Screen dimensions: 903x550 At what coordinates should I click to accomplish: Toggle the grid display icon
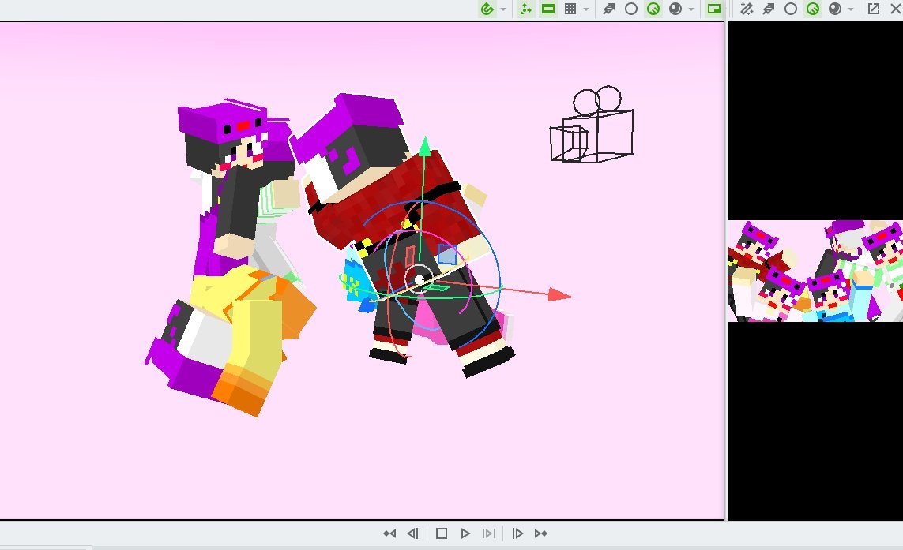(x=570, y=9)
